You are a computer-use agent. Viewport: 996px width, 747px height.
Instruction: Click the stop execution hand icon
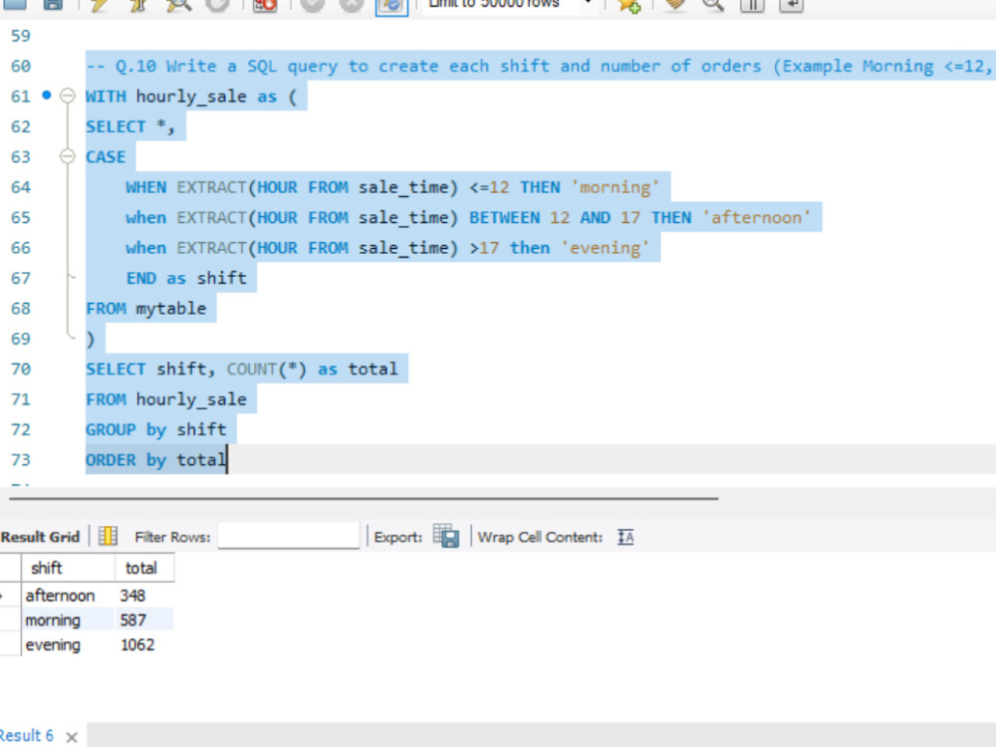[x=218, y=4]
